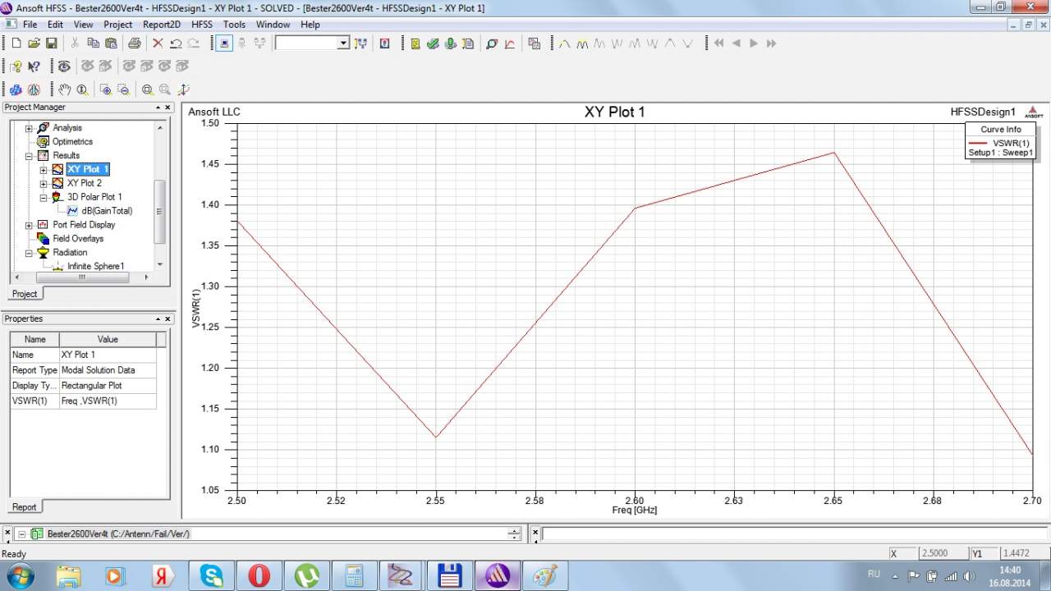Click the red line-chart report icon
Image resolution: width=1051 pixels, height=591 pixels.
tap(510, 44)
